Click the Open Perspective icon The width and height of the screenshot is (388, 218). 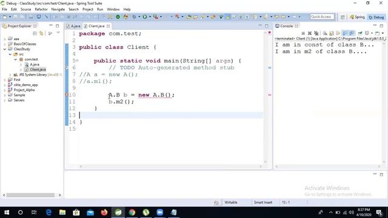pos(343,17)
